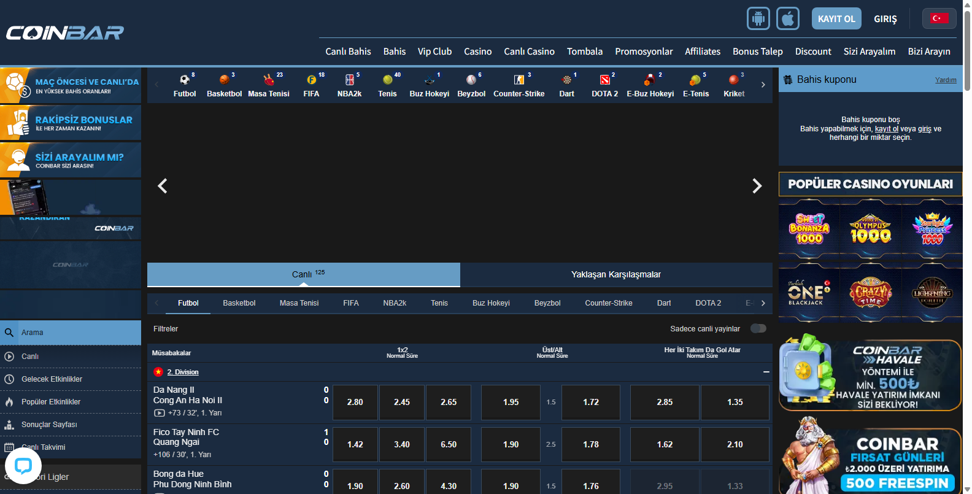This screenshot has width=972, height=494.
Task: Click the KAYIT OL button
Action: 836,18
